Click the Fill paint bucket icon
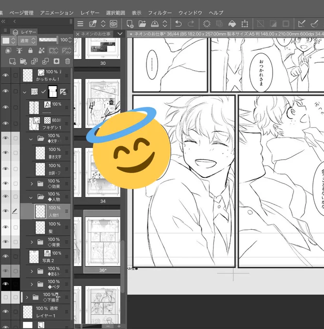Image resolution: width=324 pixels, height=329 pixels. (x=232, y=24)
